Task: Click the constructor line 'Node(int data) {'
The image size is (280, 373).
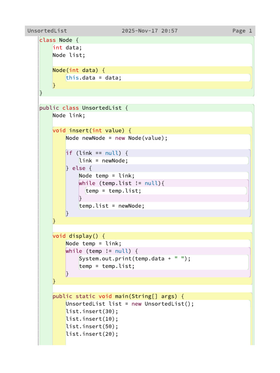Action: (79, 70)
